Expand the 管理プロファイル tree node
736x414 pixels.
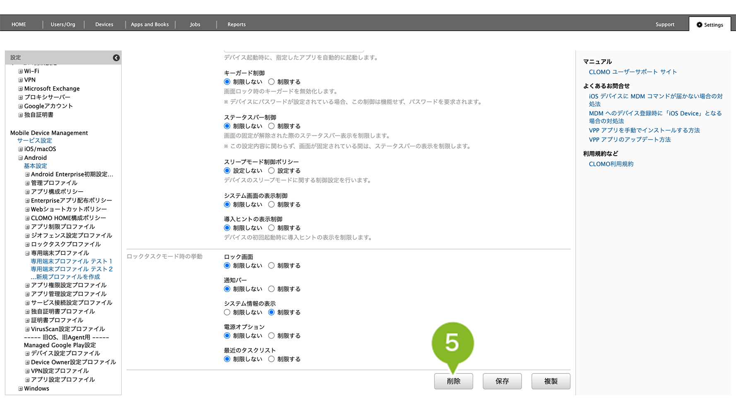pos(27,183)
